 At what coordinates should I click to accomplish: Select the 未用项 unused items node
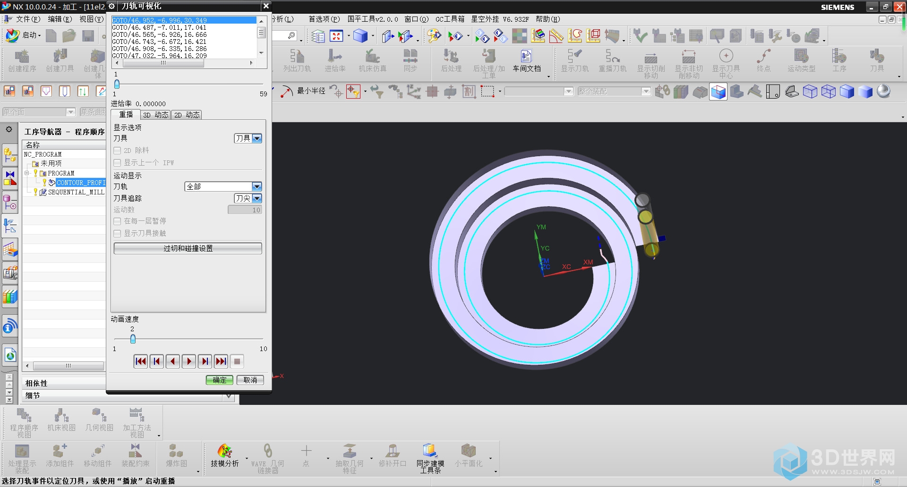pyautogui.click(x=51, y=164)
